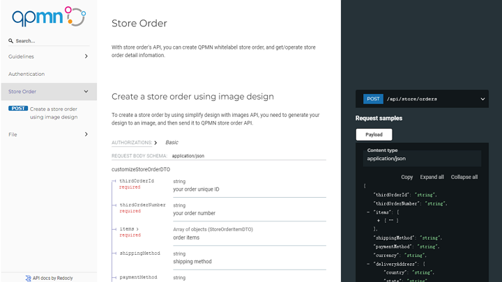Collapse the Store Order chevron

pyautogui.click(x=86, y=91)
